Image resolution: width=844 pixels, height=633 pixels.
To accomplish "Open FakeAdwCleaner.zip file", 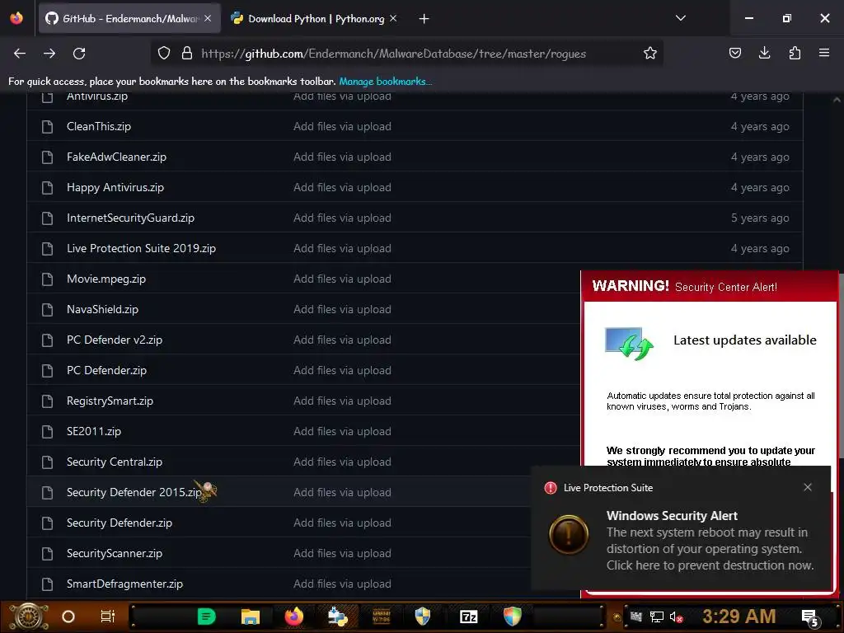I will pyautogui.click(x=116, y=157).
